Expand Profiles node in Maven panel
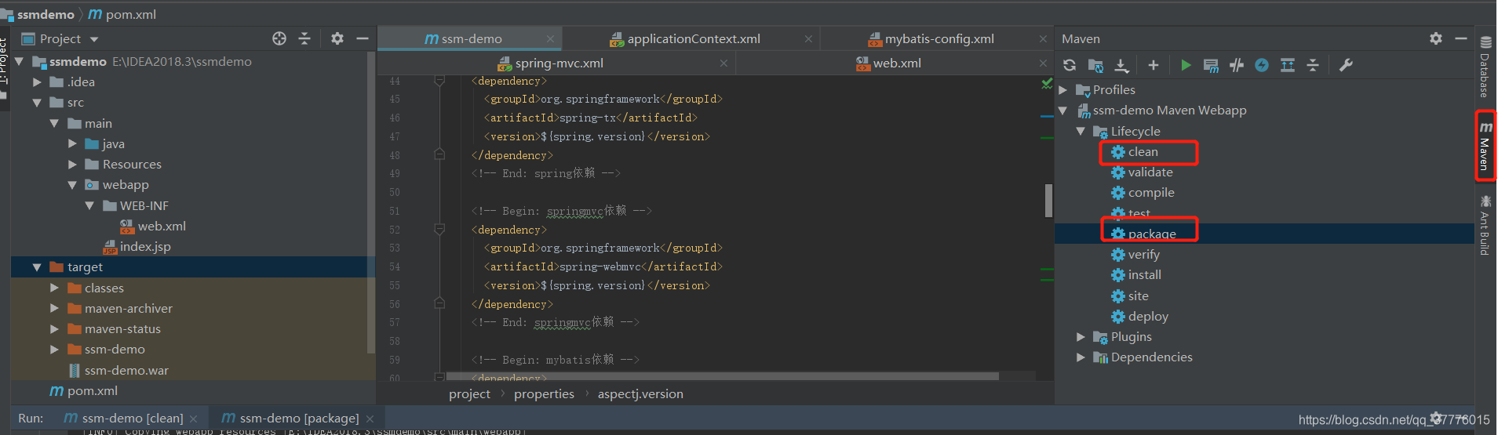Screen dimensions: 1498x435 click(1063, 90)
